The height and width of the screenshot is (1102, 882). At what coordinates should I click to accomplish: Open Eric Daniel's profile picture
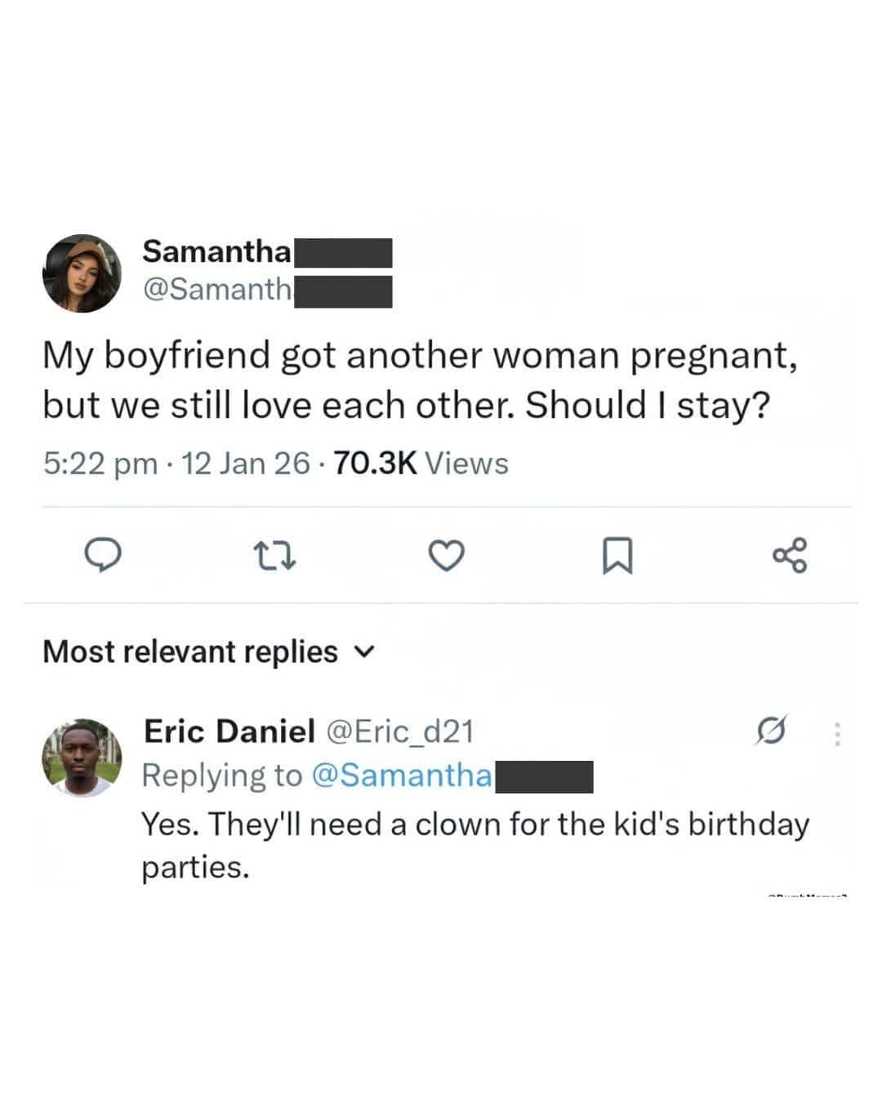click(82, 758)
